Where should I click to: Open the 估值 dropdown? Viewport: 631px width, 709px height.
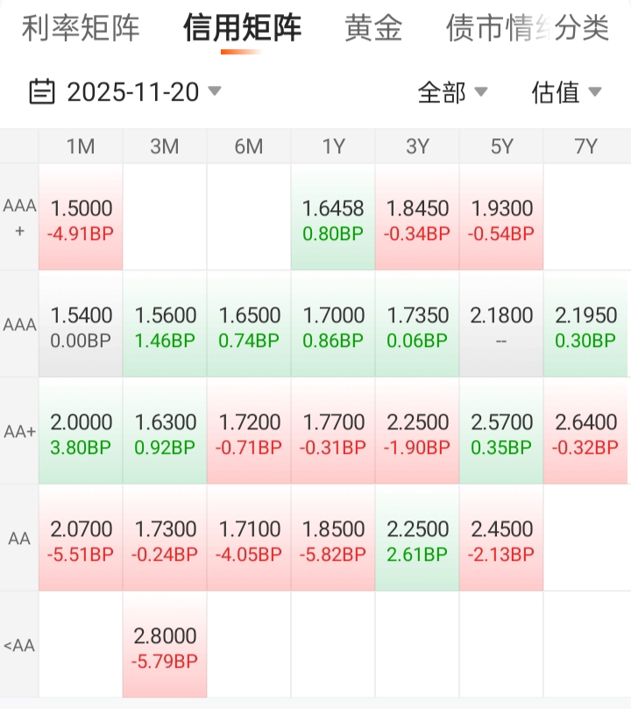[566, 91]
